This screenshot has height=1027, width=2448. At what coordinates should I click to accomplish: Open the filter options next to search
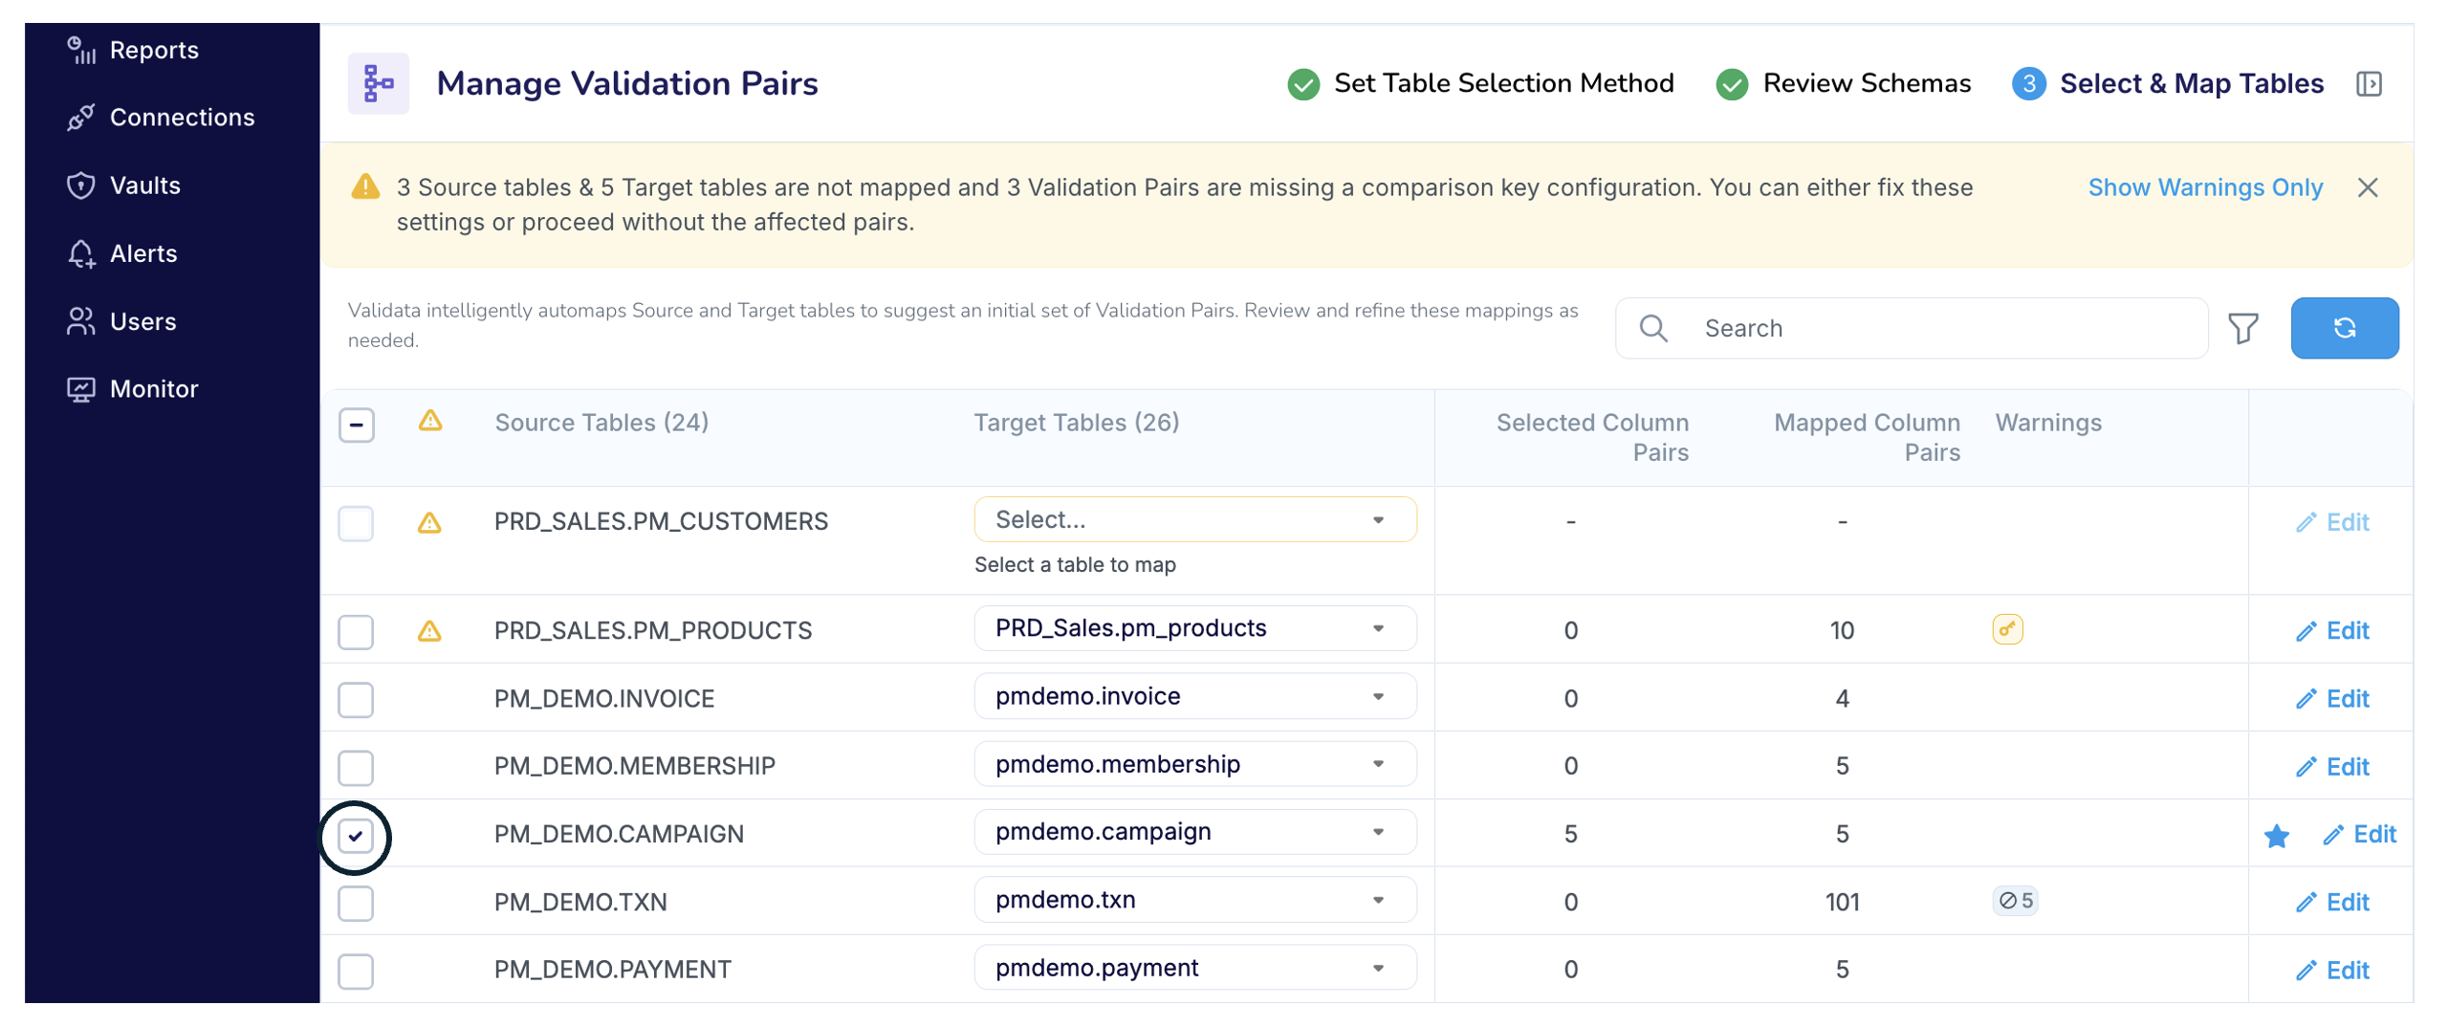[x=2244, y=328]
